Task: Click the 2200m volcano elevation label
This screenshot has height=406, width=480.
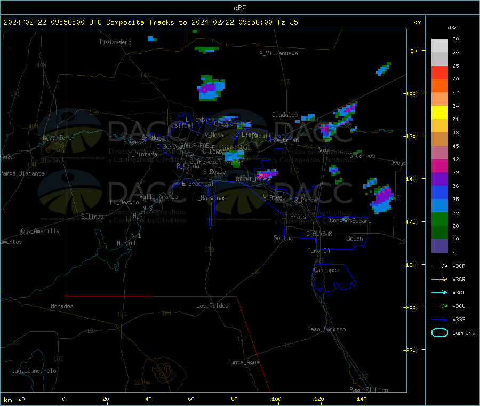Action: [142, 383]
